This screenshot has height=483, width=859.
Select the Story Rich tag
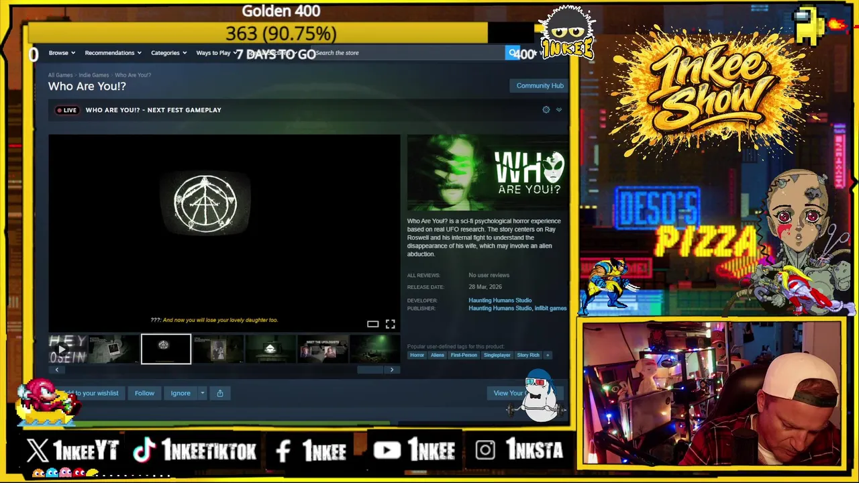click(x=528, y=355)
